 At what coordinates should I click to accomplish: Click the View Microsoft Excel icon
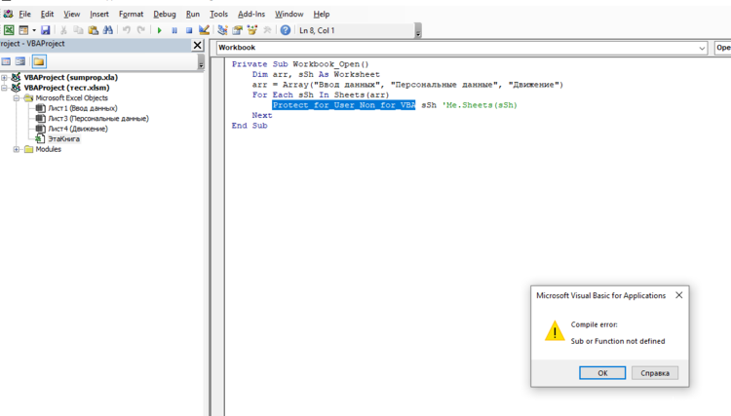[9, 30]
